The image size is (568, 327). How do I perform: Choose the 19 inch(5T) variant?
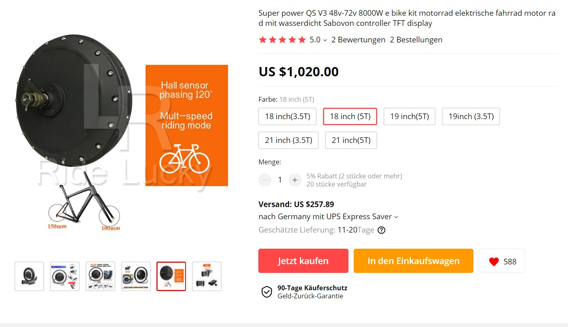(x=409, y=117)
